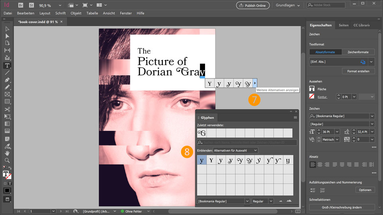Open Glyphen panel flyout menu
Image resolution: width=383 pixels, height=215 pixels.
[295, 117]
